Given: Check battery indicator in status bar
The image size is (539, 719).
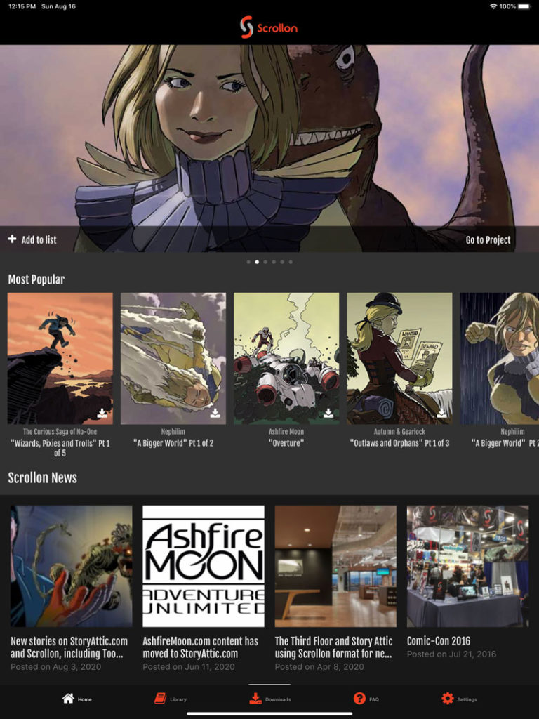Looking at the screenshot, I should click(524, 6).
